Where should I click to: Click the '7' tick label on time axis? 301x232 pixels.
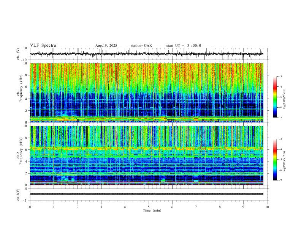point(196,207)
